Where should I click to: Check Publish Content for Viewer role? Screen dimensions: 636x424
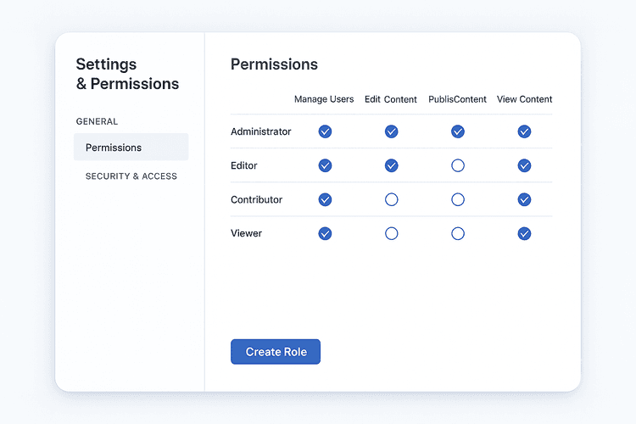click(458, 233)
